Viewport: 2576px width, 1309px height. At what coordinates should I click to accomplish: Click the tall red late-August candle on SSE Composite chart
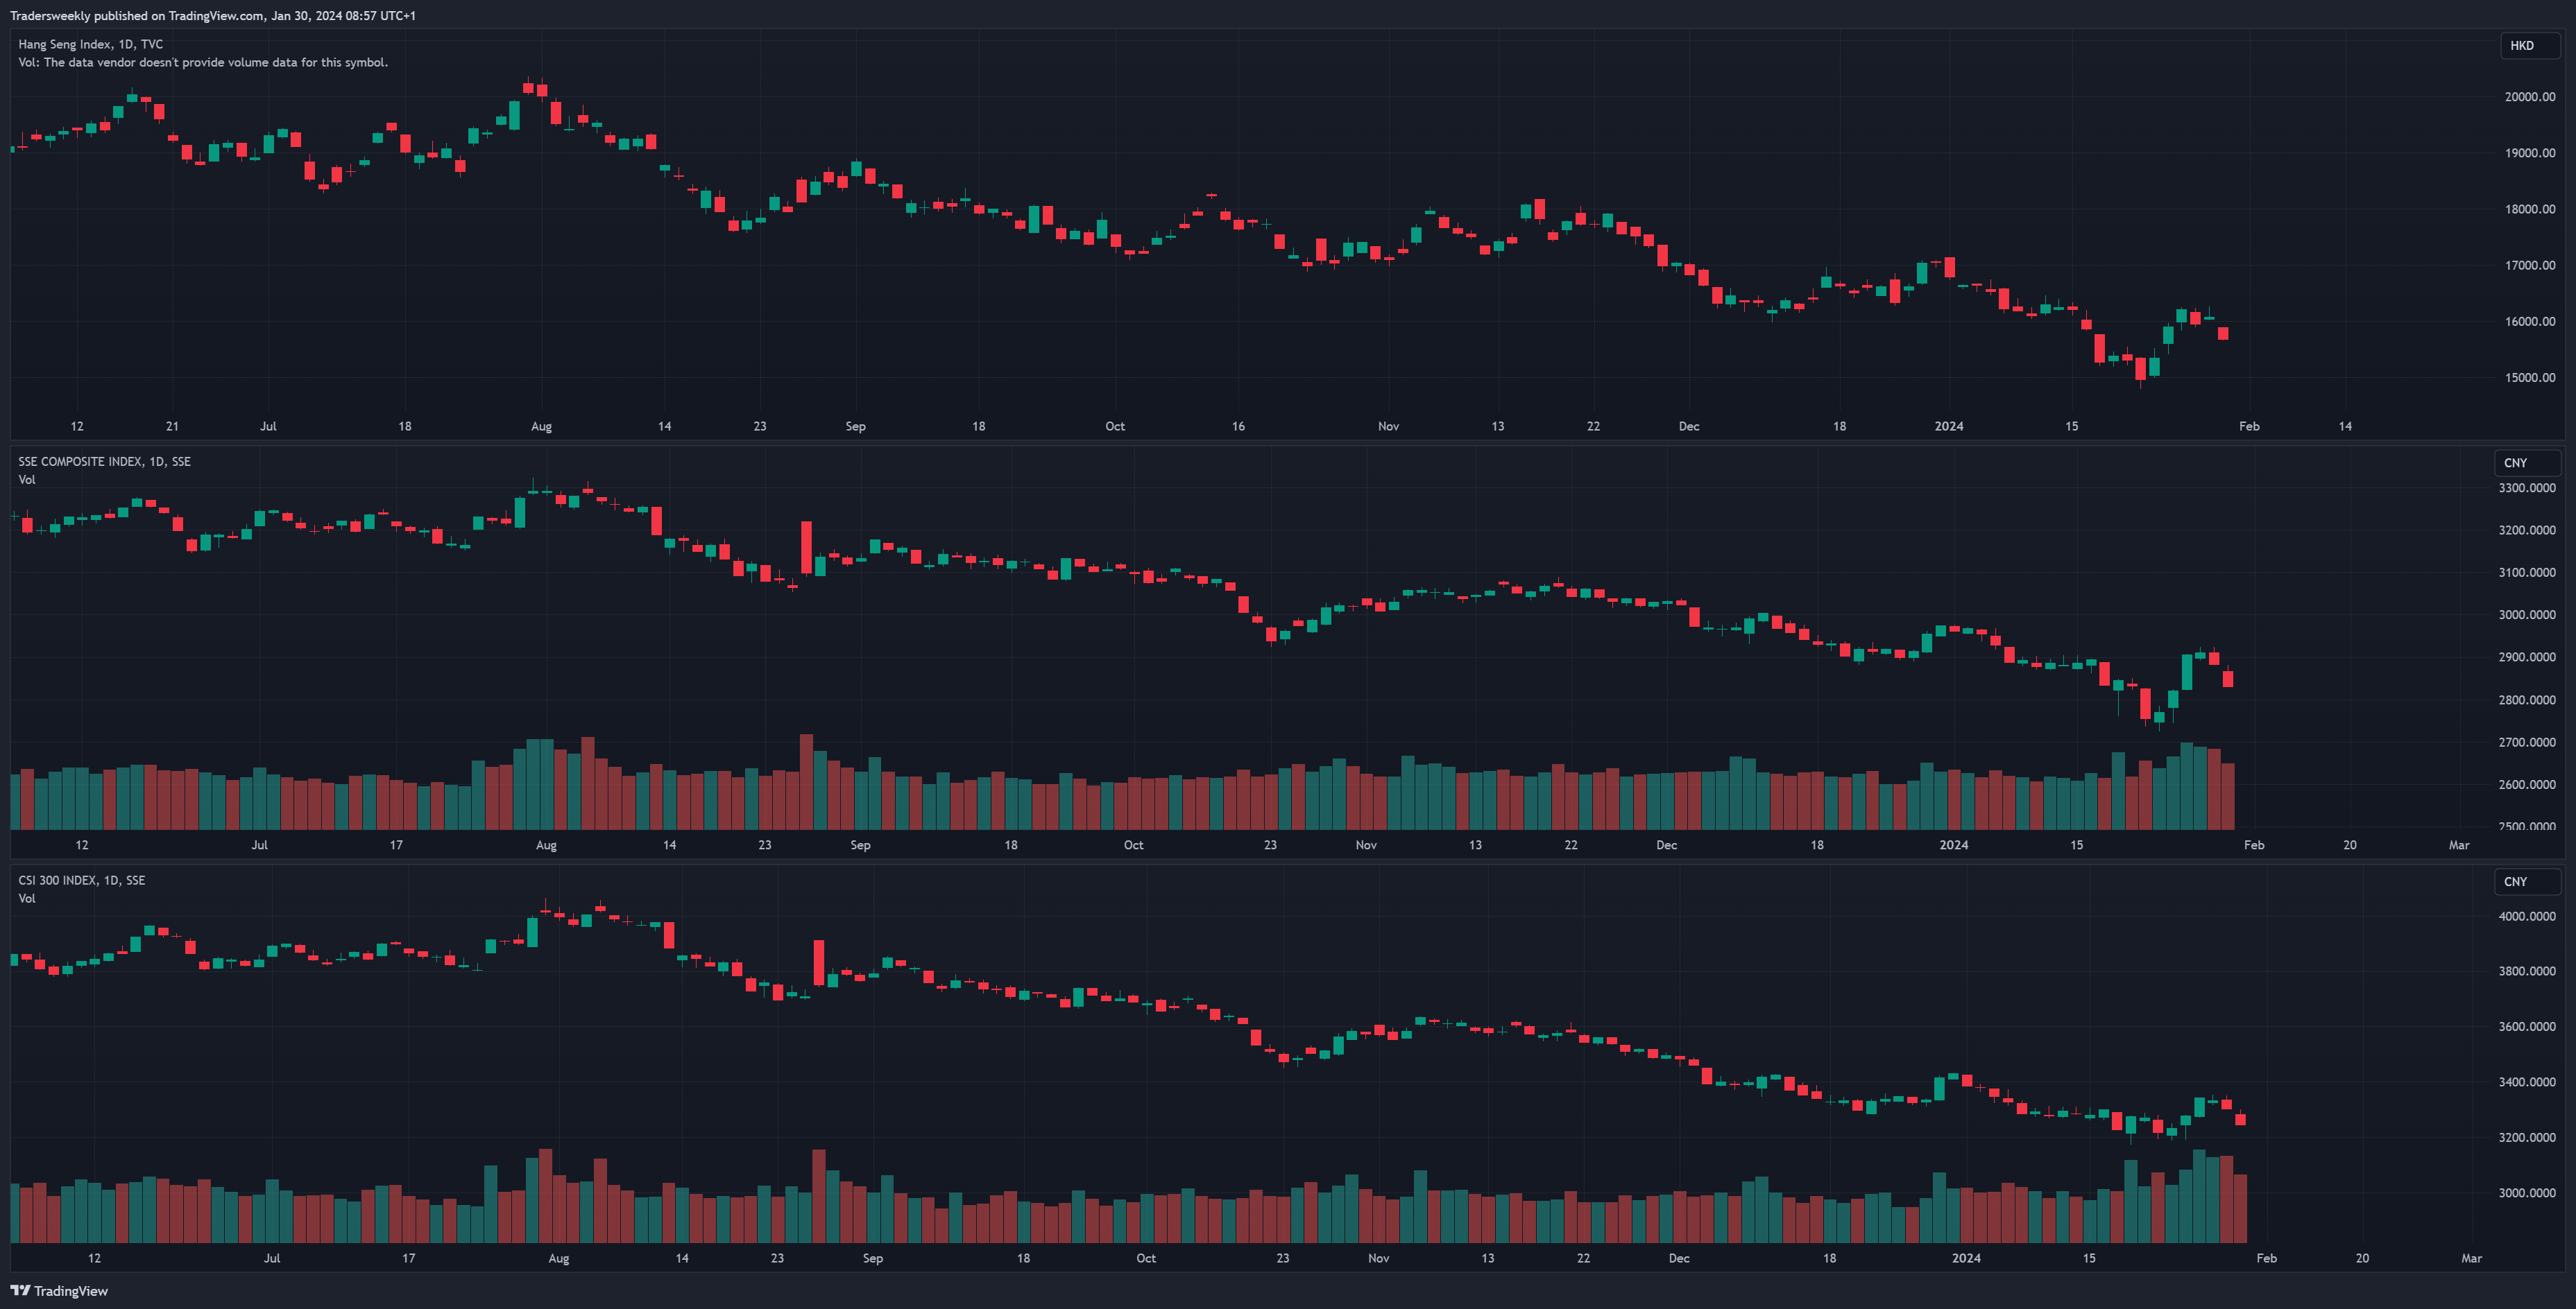pos(806,546)
